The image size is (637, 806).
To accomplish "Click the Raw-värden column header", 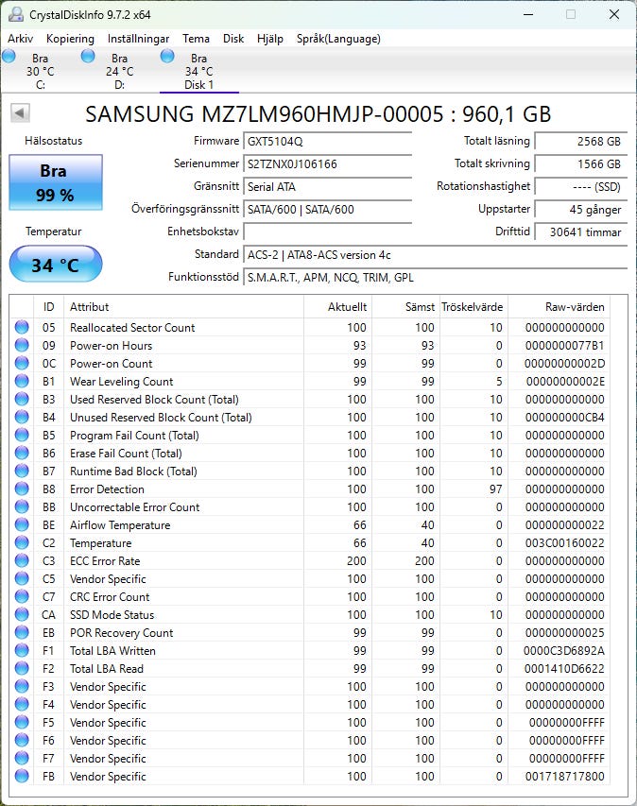I will pos(574,307).
